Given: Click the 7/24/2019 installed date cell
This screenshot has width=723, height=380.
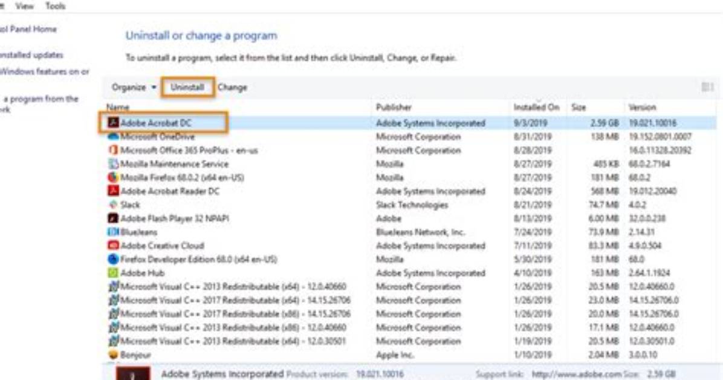Looking at the screenshot, I should 533,232.
